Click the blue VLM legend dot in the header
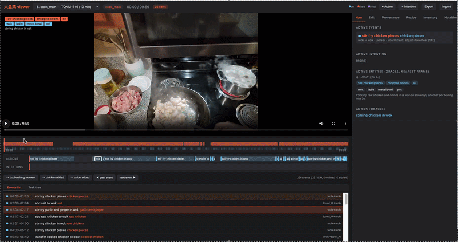This screenshot has height=242, width=458. point(350,6)
